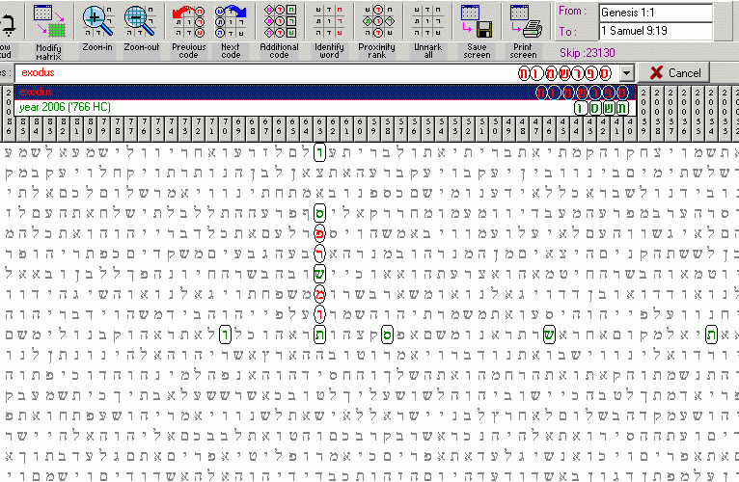739x482 pixels.
Task: Activate the Identify word tool
Action: click(329, 31)
